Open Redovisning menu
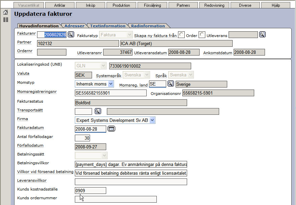Image resolution: width=296 pixels, height=205 pixels. coord(214,5)
